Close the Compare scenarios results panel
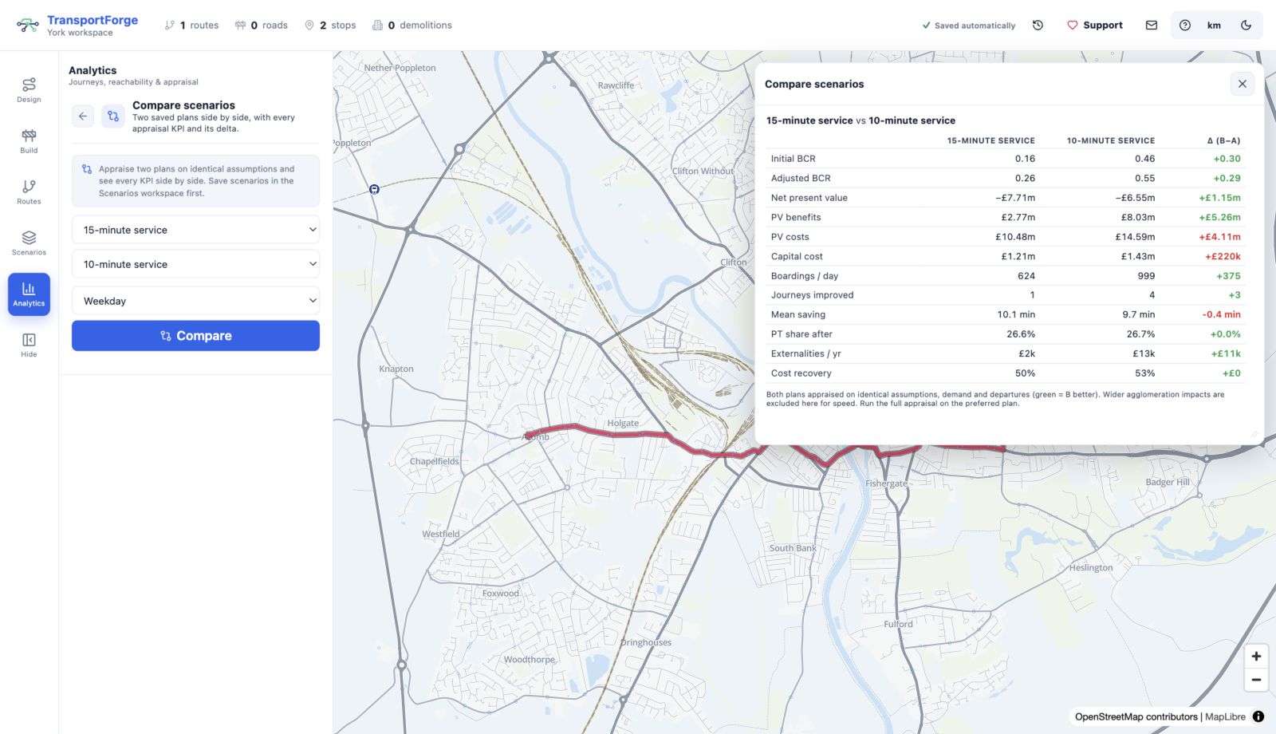The width and height of the screenshot is (1276, 734). (1242, 84)
